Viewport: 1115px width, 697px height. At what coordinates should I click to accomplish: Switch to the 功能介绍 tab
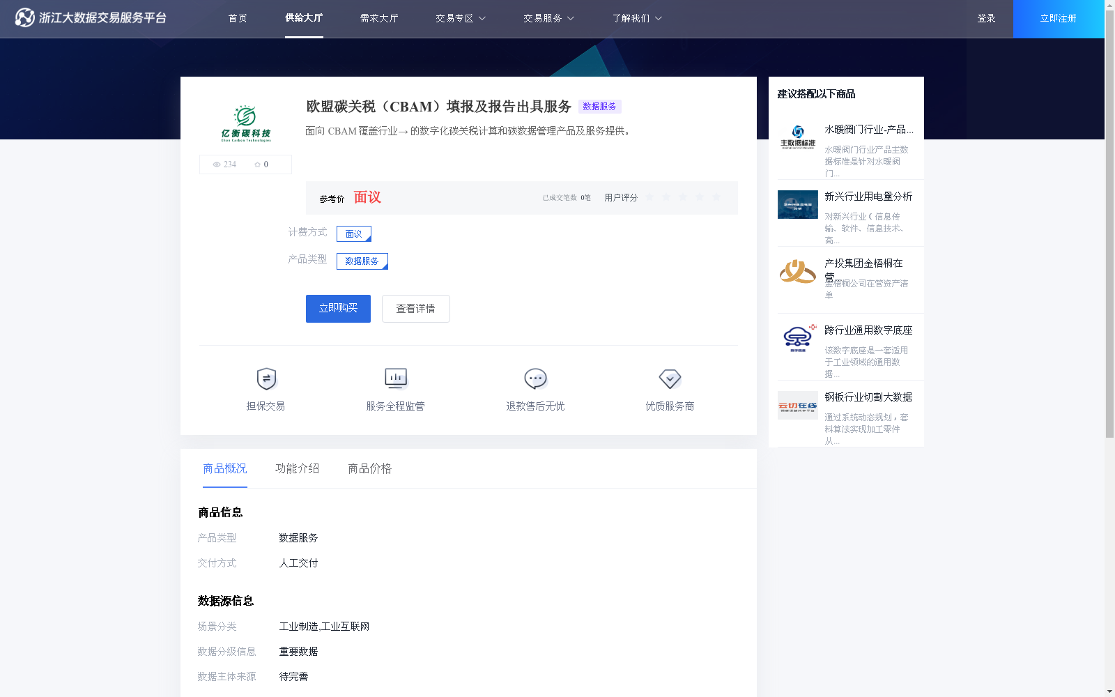pyautogui.click(x=298, y=468)
